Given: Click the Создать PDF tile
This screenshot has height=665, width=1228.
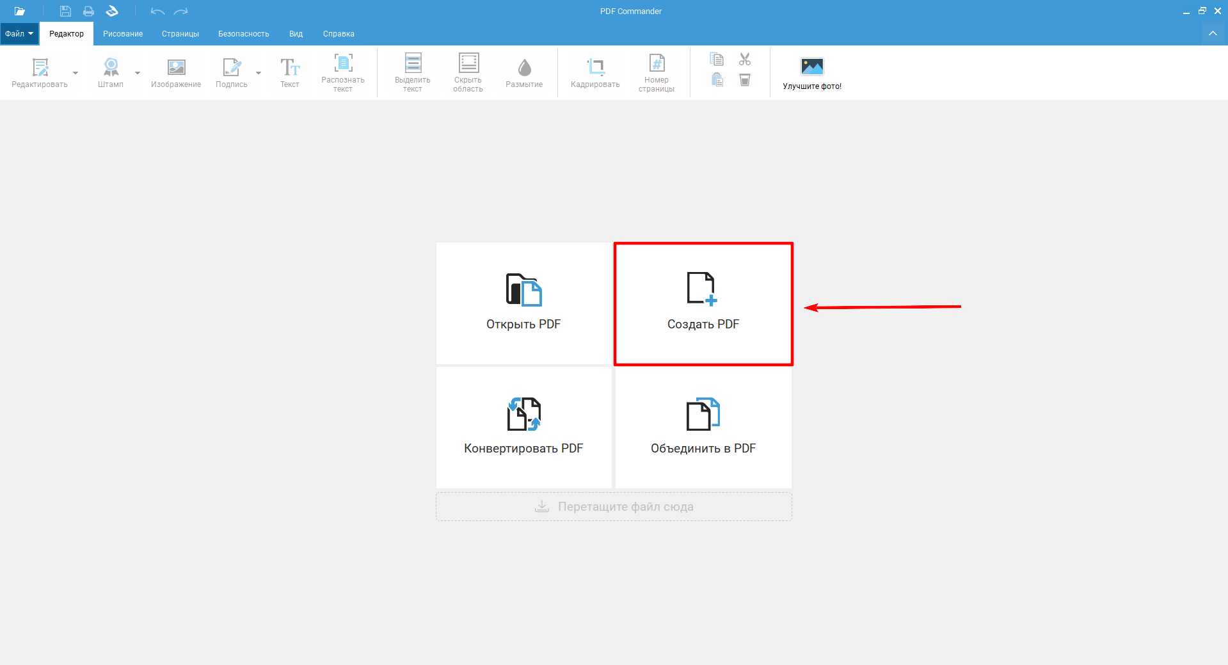Looking at the screenshot, I should click(x=703, y=304).
